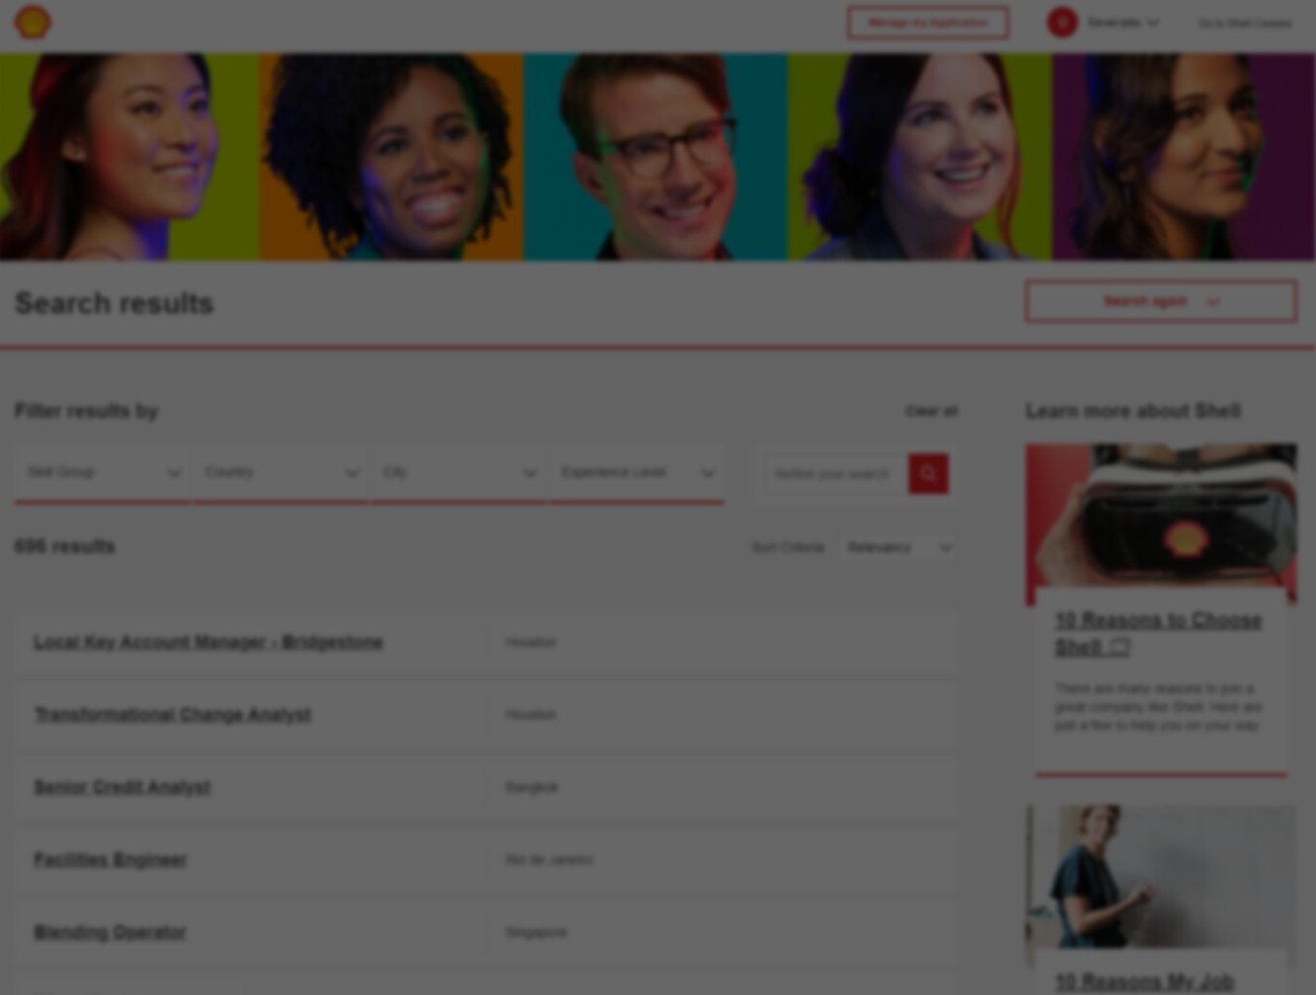
Task: Open Local Key Account Manager - Bridgestone job
Action: 208,642
